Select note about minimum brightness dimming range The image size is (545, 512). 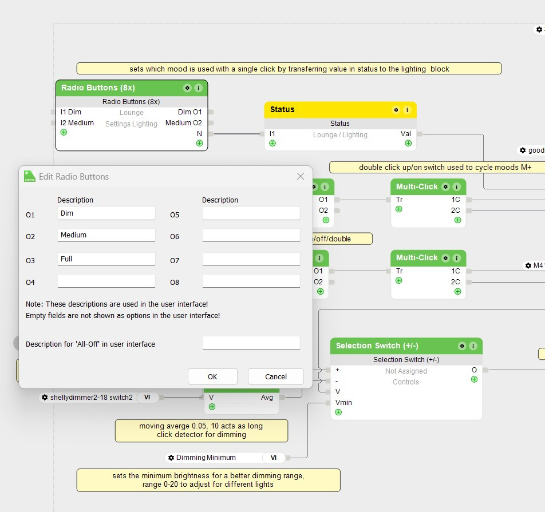208,481
